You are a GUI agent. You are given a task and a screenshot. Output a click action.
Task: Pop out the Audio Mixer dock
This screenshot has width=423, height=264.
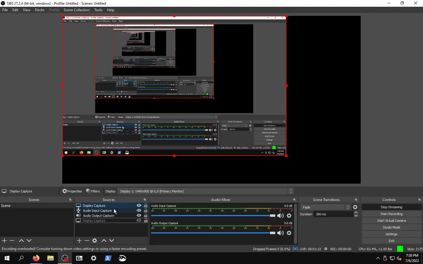294,200
